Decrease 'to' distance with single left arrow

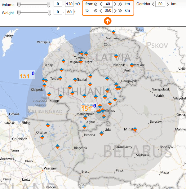click(x=101, y=11)
